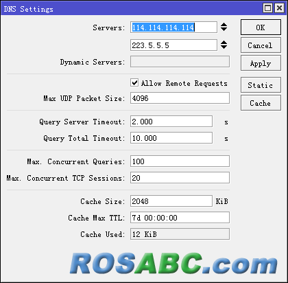Toggle Allow Remote Requests checkbox

[134, 82]
